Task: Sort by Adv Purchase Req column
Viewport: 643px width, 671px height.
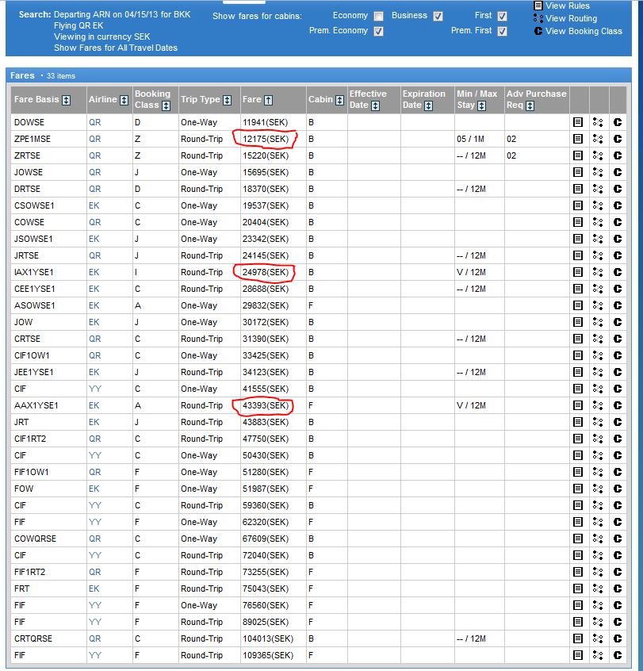Action: click(530, 105)
